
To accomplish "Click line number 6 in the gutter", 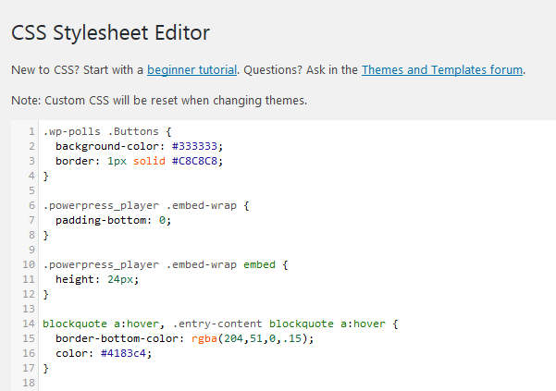I will (31, 205).
